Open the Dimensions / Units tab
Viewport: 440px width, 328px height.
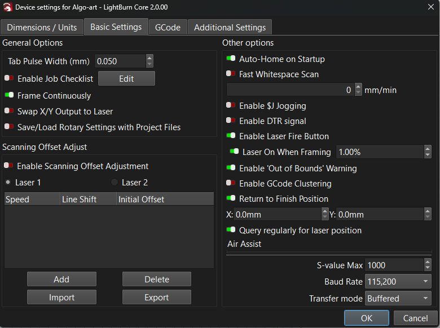(42, 27)
